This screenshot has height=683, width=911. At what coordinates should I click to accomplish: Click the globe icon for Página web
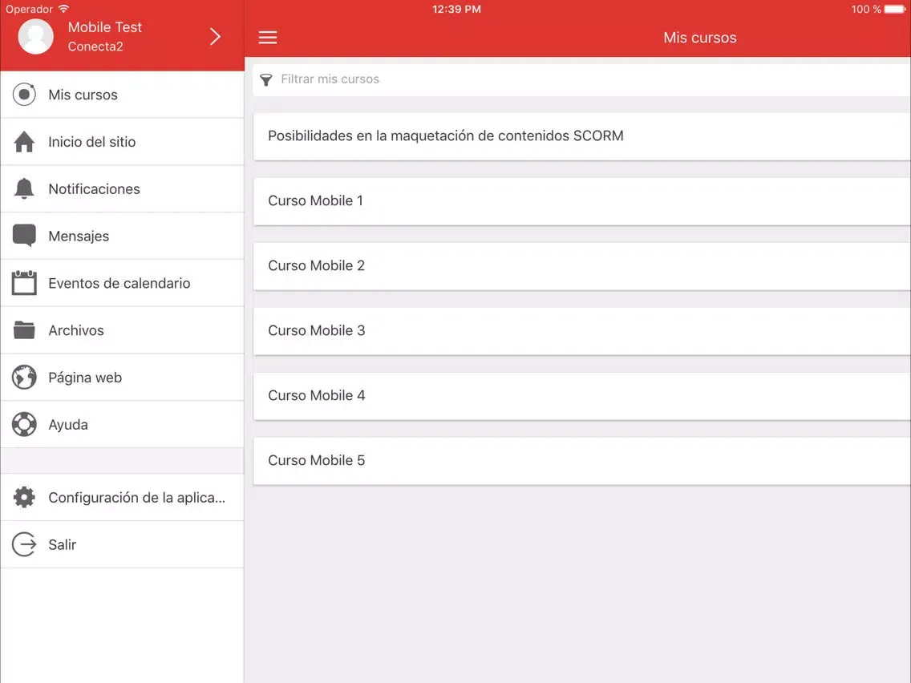click(x=25, y=378)
